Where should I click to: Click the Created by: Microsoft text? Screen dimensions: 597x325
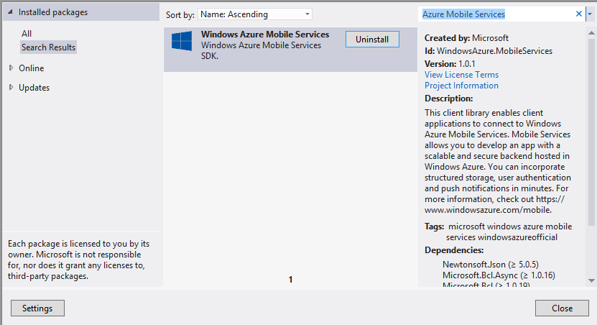pos(466,38)
